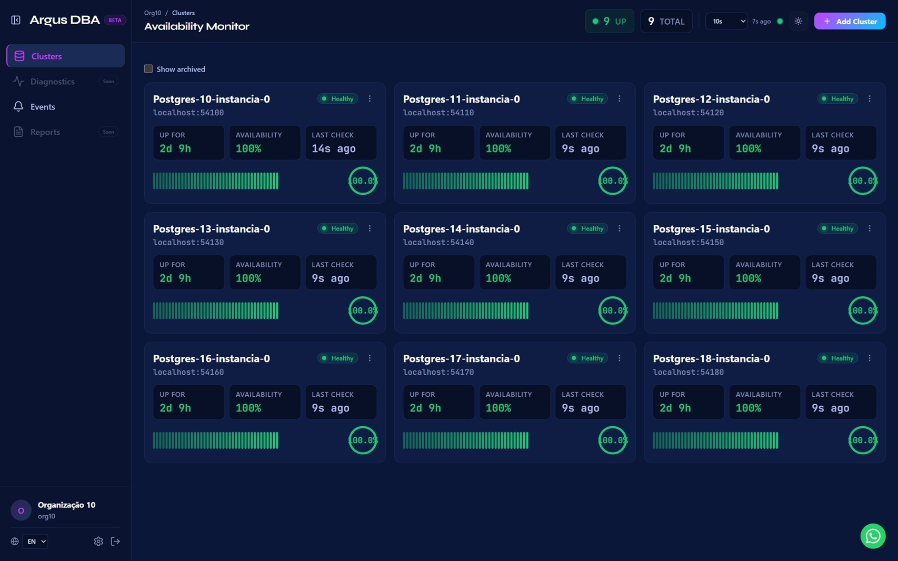This screenshot has width=898, height=561.
Task: Open the Postgres-16-instancia-0 cluster card title
Action: [x=211, y=358]
